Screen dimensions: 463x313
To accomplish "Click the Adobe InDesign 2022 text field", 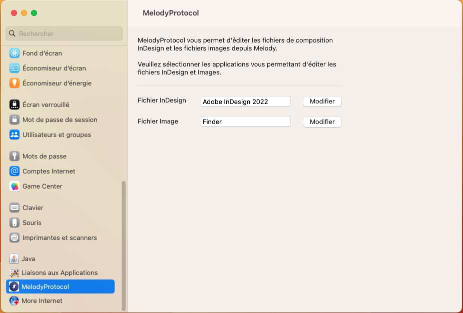I will (x=245, y=101).
